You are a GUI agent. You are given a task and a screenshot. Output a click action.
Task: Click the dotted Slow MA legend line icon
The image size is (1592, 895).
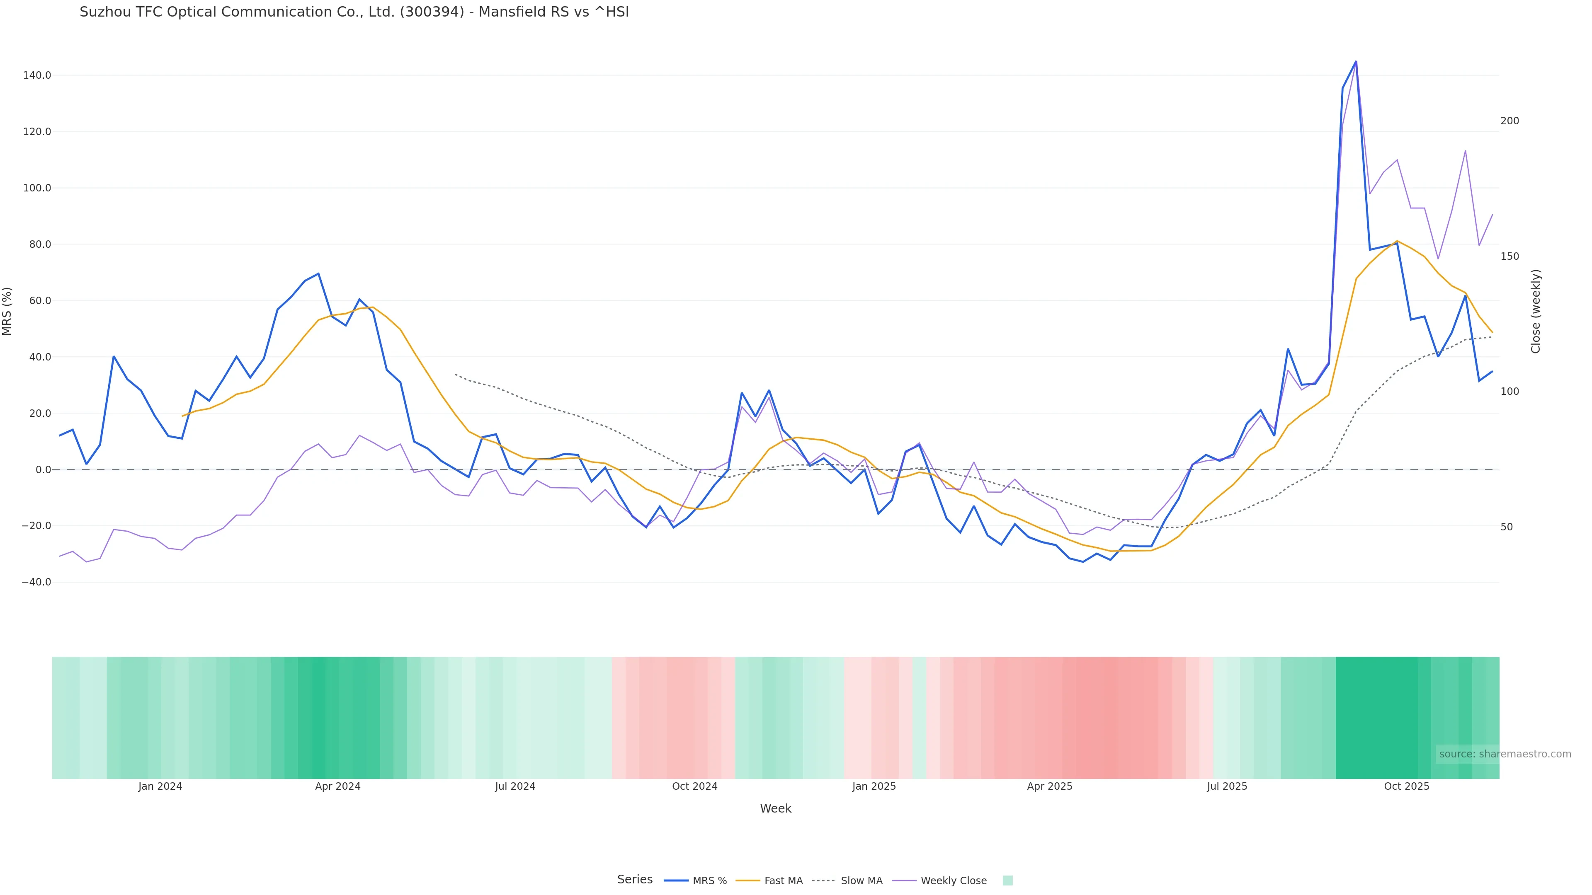[x=823, y=881]
